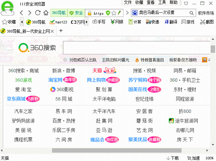The width and height of the screenshot is (216, 161).
Task: Expand the arrow next to address bar
Action: (x=127, y=13)
